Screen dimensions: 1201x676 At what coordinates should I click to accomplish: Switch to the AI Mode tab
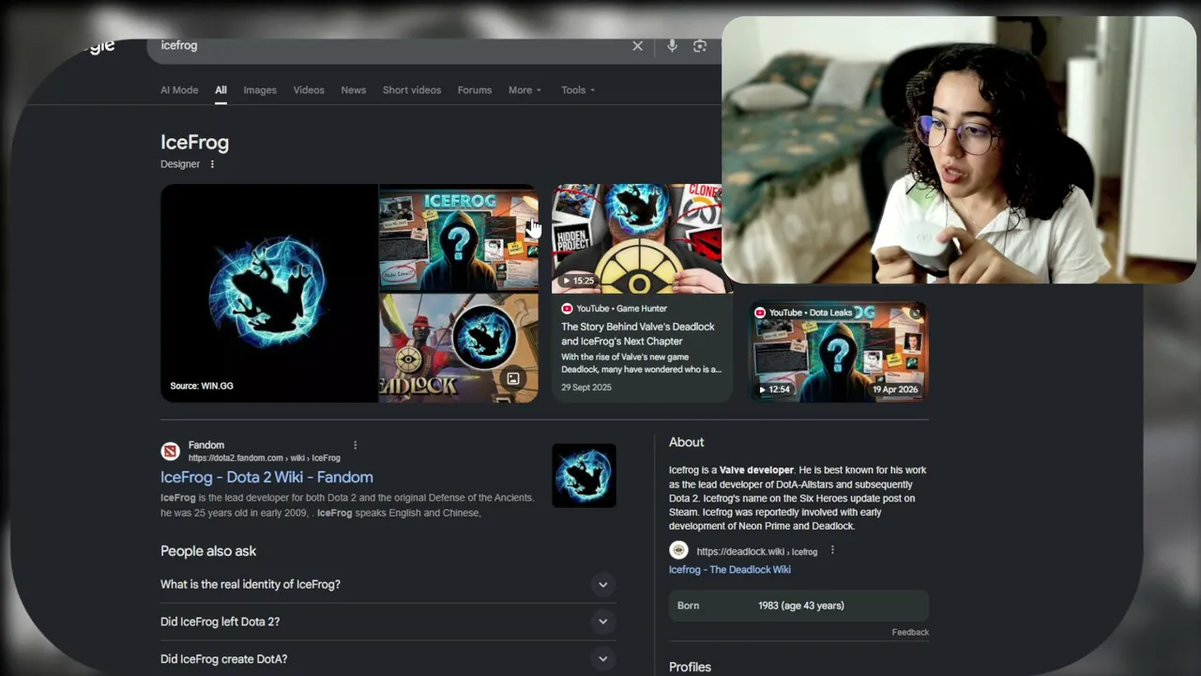[x=179, y=90]
